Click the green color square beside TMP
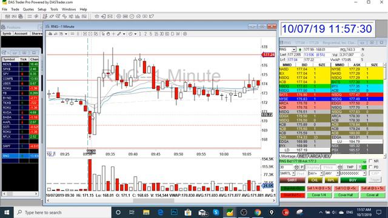The image size is (388, 218). point(364,167)
